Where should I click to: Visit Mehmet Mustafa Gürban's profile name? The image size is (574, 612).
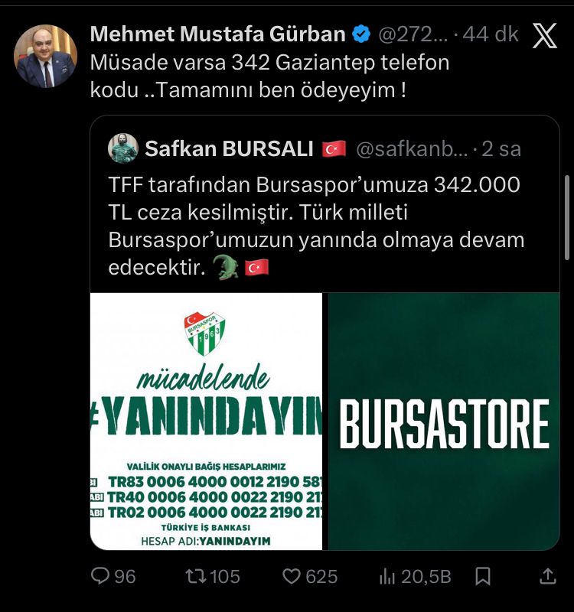[218, 34]
